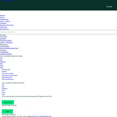Open the uppercase PUBLIKATIONER menu entry
The height and width of the screenshot is (117, 117).
[6, 41]
